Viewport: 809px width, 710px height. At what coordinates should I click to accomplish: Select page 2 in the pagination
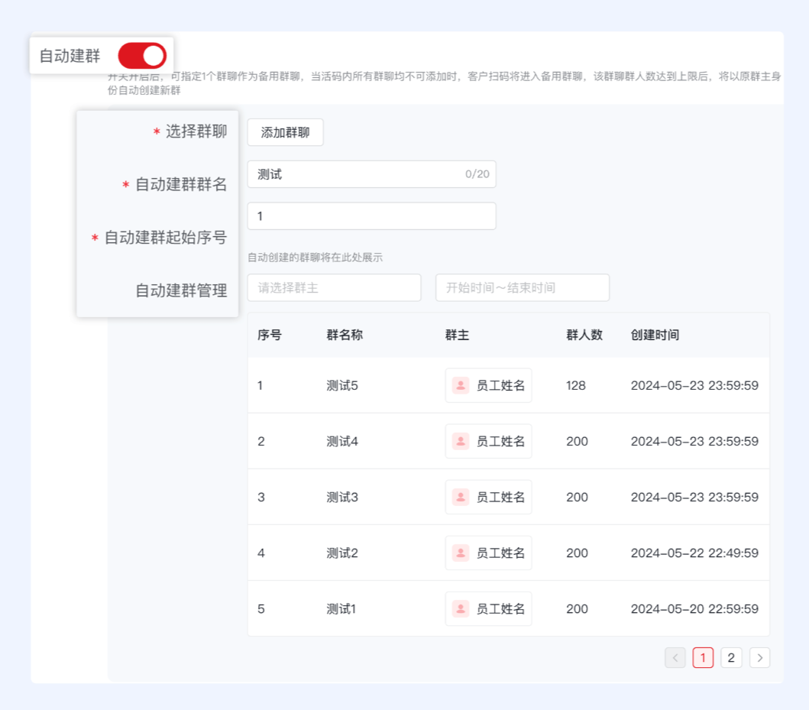pos(731,657)
